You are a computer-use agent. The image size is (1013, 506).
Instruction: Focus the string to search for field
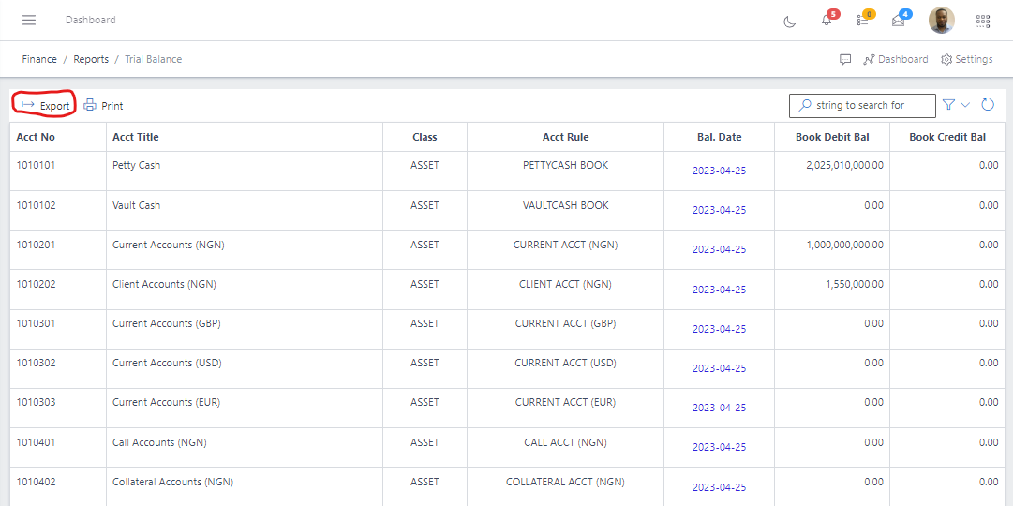tap(862, 105)
